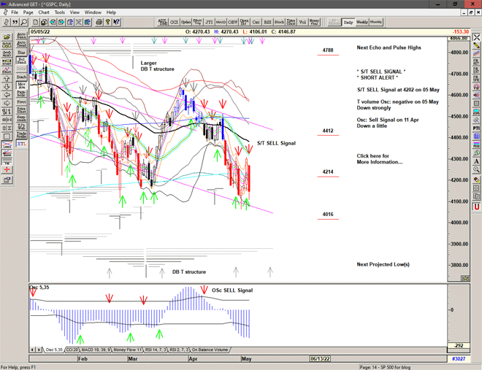Viewport: 482px width, 370px height.
Task: Expand the Window menu
Action: click(93, 12)
